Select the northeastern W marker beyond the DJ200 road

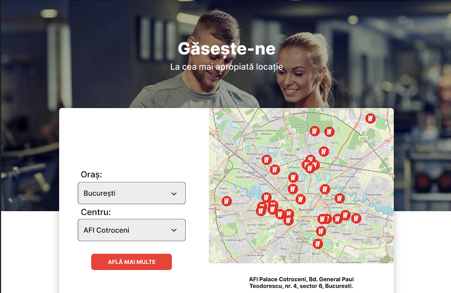coord(370,119)
